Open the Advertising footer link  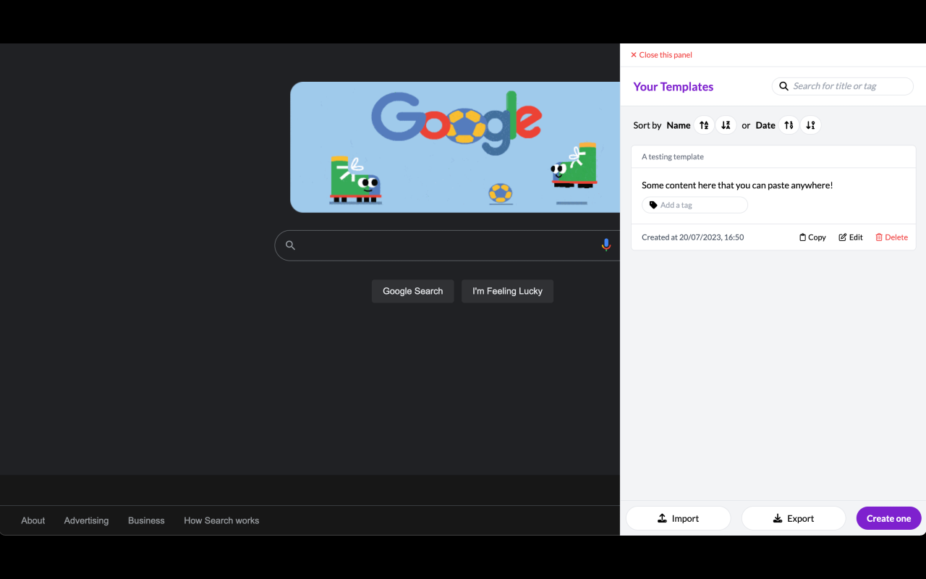click(x=86, y=520)
